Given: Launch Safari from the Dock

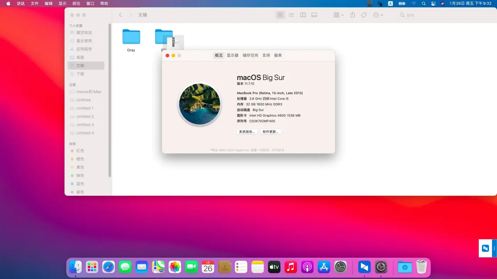Looking at the screenshot, I should point(108,267).
